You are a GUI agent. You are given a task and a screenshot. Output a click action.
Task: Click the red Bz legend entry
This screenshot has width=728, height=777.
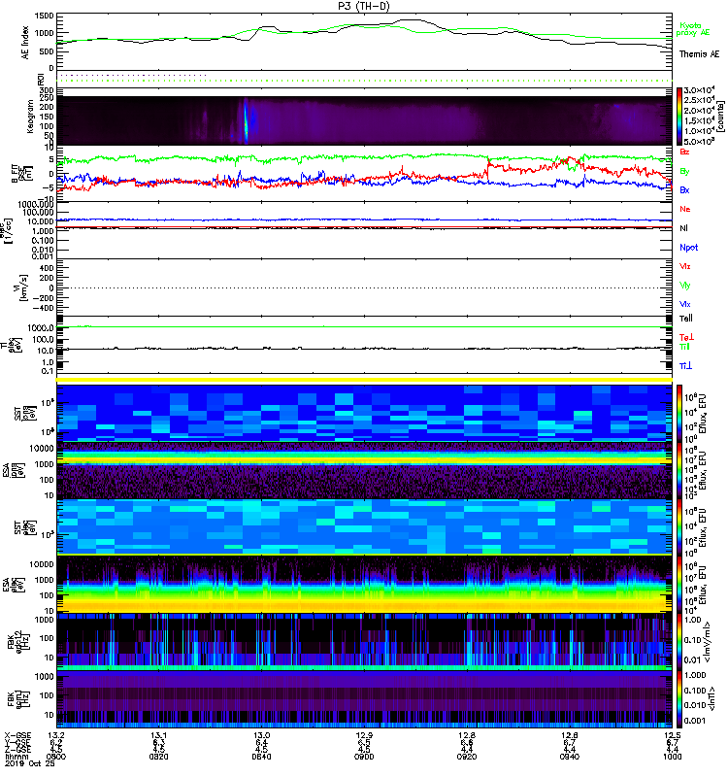click(684, 152)
